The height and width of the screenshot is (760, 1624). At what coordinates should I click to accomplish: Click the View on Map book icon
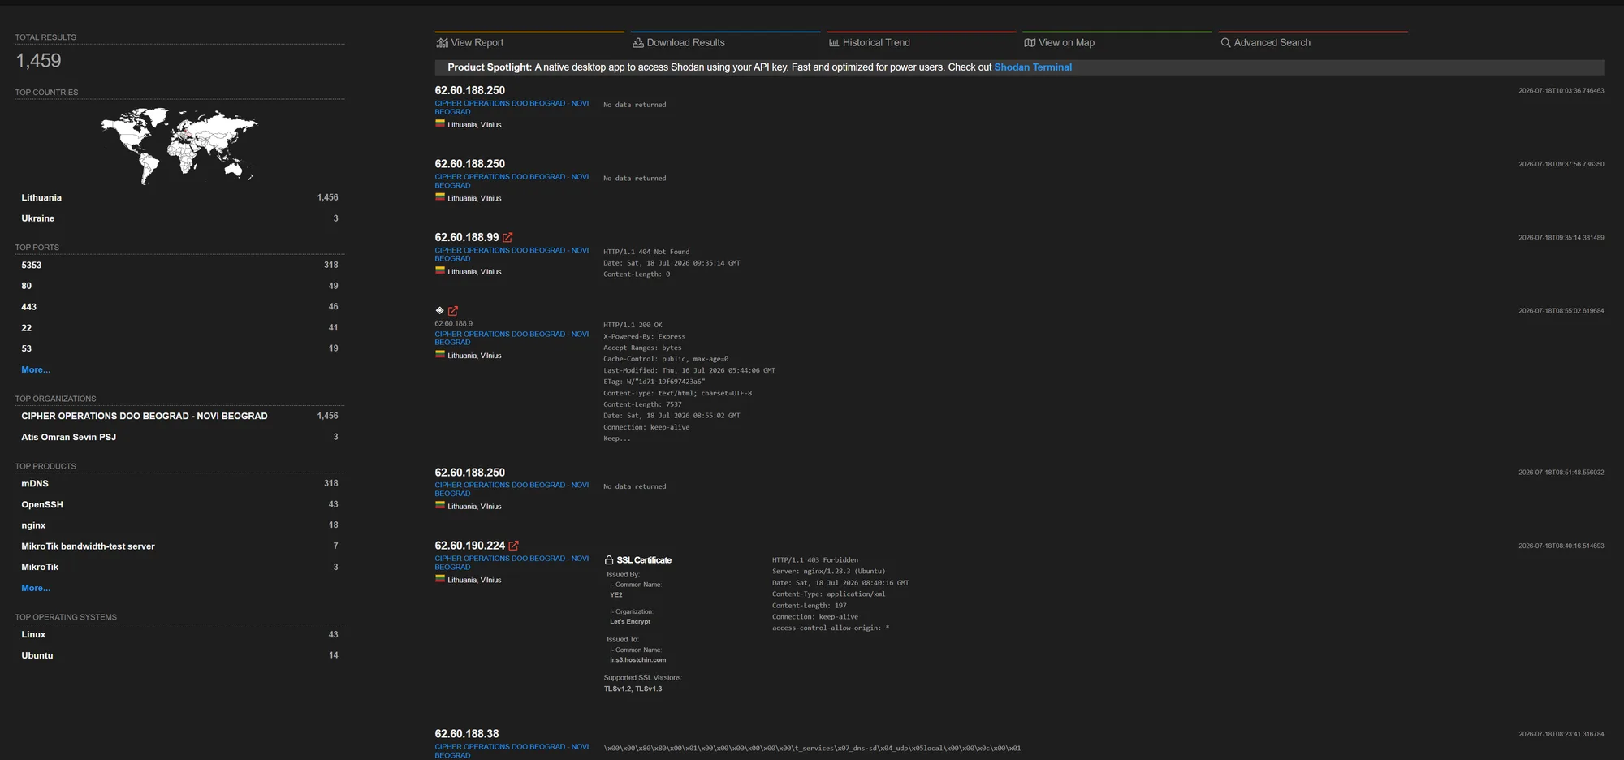1030,43
